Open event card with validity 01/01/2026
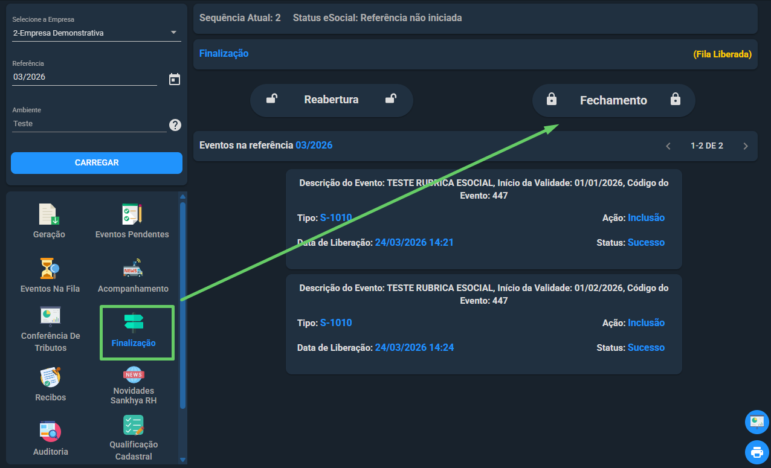771x468 pixels. coord(484,219)
